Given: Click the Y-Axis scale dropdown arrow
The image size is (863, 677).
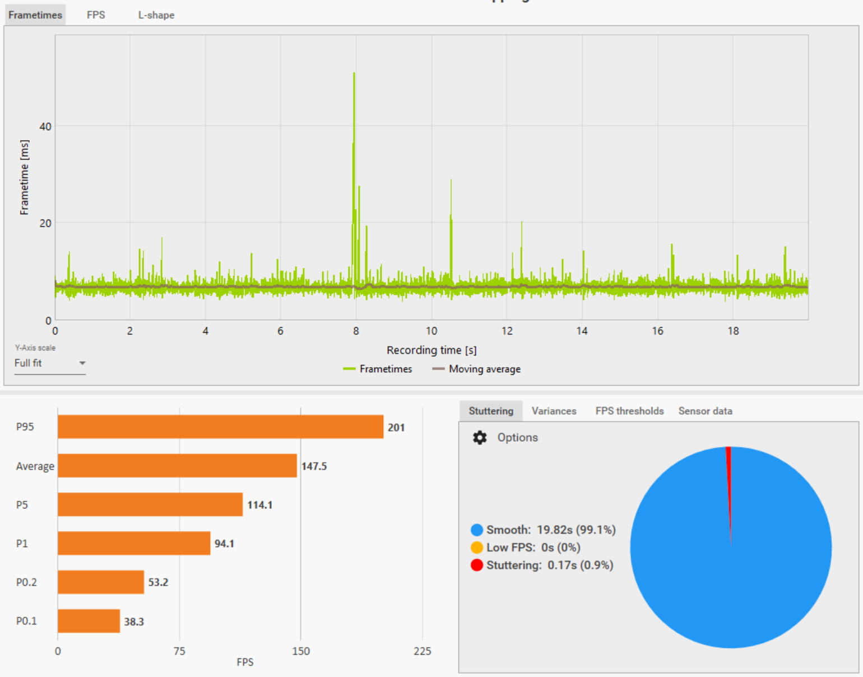Looking at the screenshot, I should coord(82,363).
